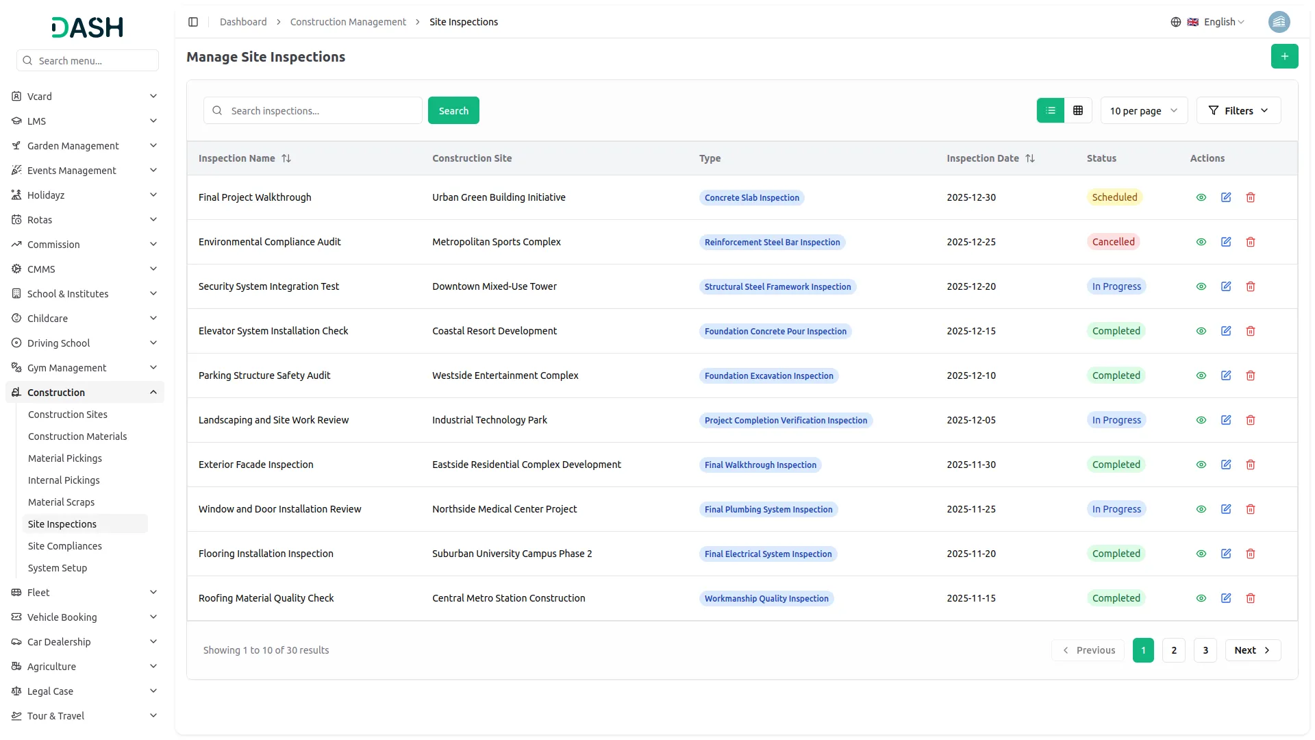This screenshot has height=740, width=1315.
Task: Open the 10 per page dropdown
Action: point(1144,110)
